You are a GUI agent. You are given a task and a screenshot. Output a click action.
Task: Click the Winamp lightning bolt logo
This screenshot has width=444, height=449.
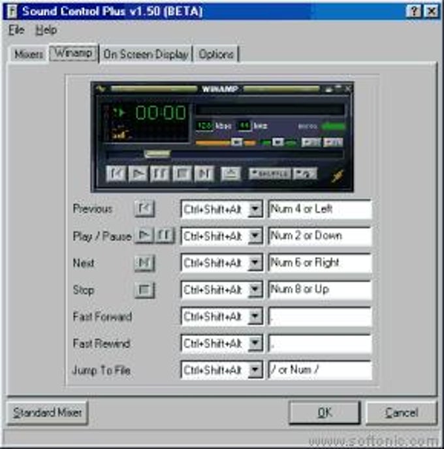338,175
